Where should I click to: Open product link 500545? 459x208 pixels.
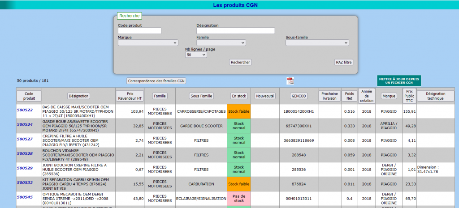25,197
